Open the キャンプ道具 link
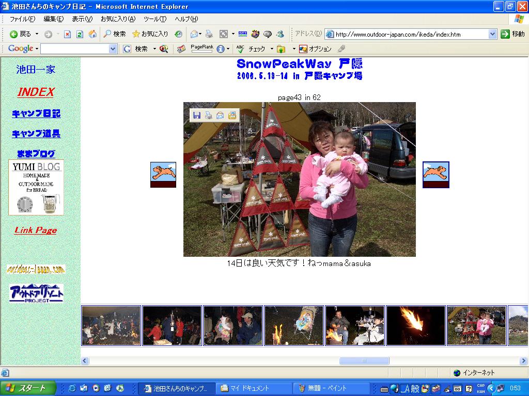 click(x=36, y=134)
